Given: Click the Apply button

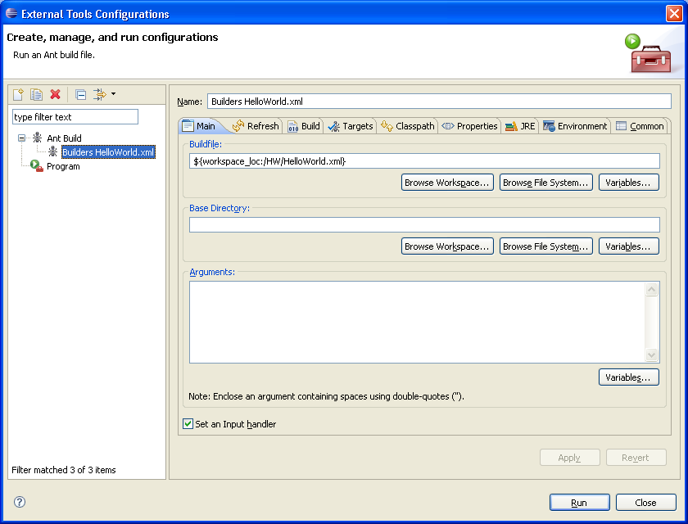Looking at the screenshot, I should (569, 458).
